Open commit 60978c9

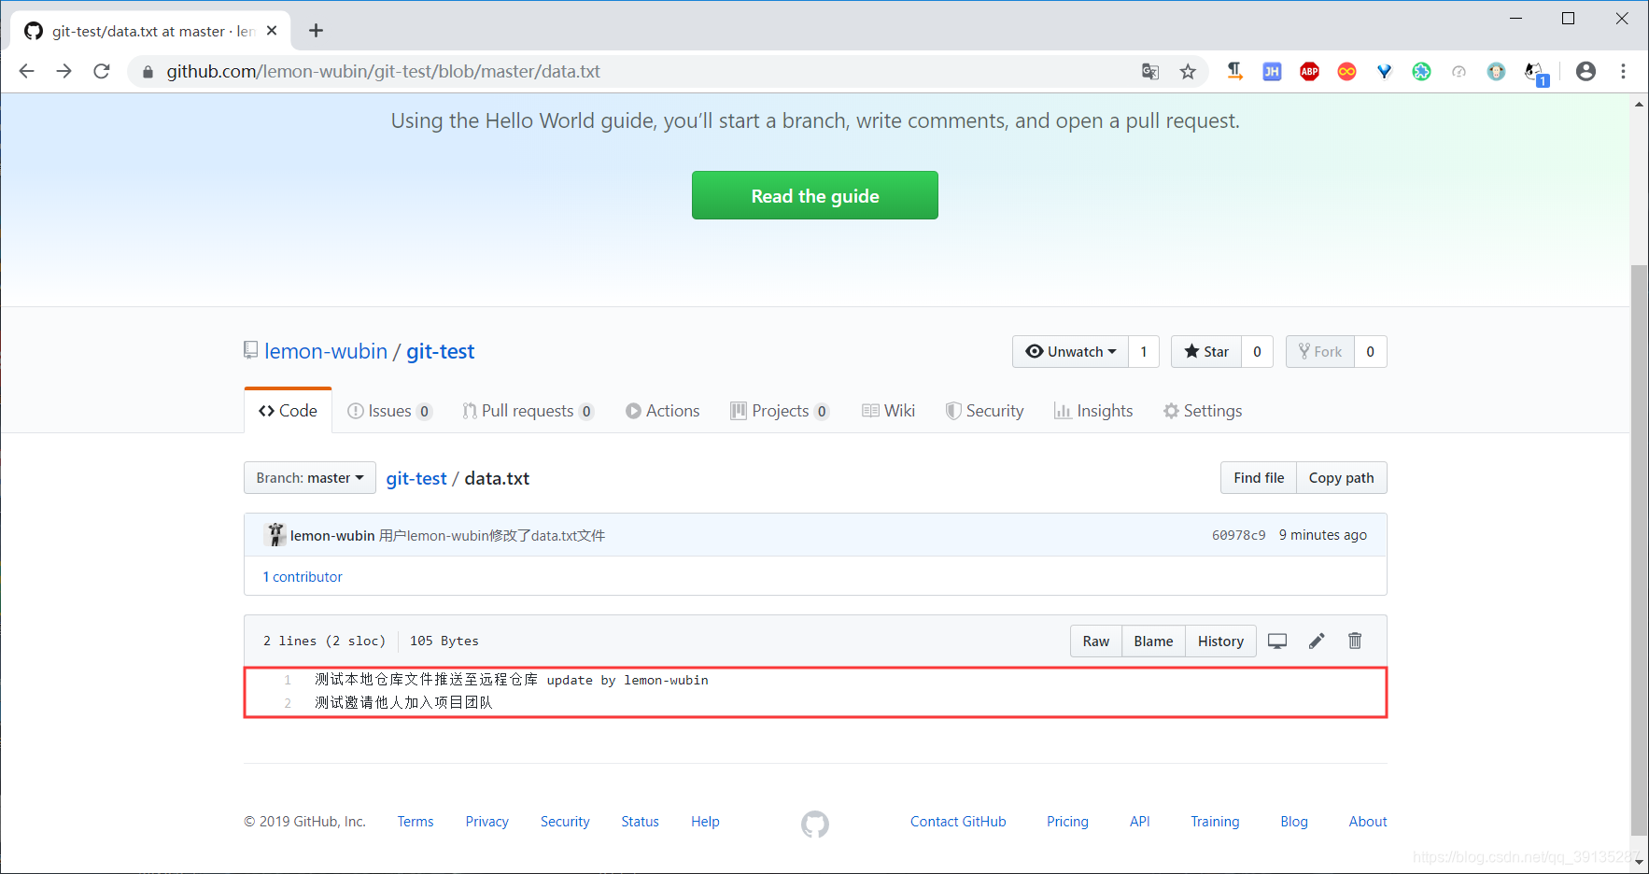point(1239,535)
